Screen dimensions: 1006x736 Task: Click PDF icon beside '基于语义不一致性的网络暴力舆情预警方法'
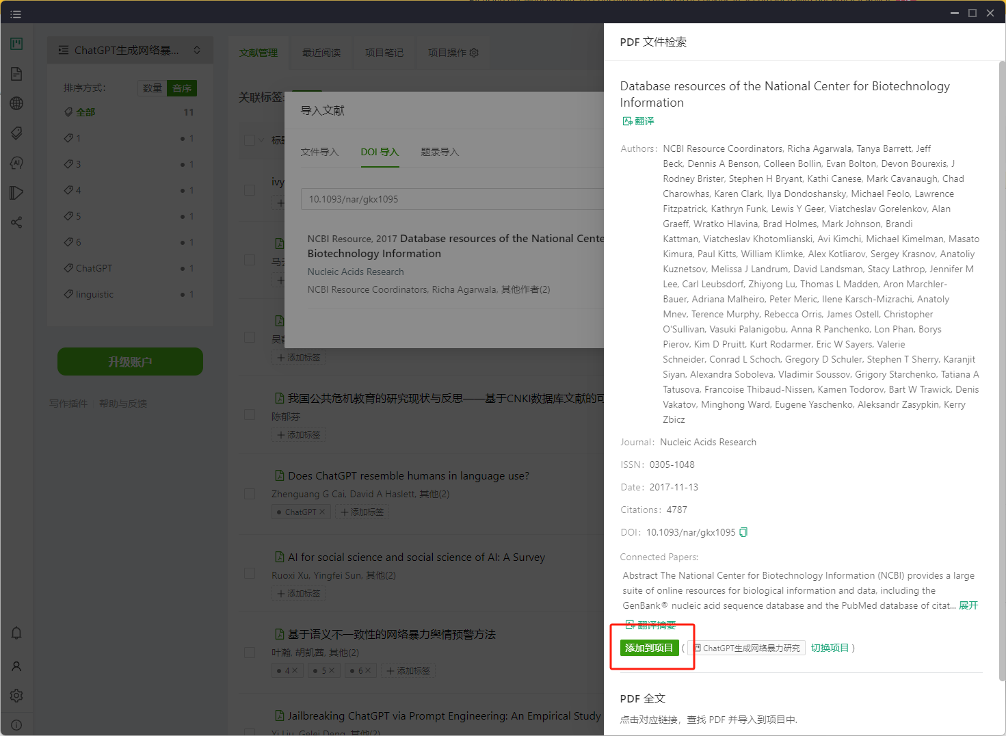point(279,634)
